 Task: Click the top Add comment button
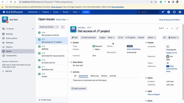[89, 37]
